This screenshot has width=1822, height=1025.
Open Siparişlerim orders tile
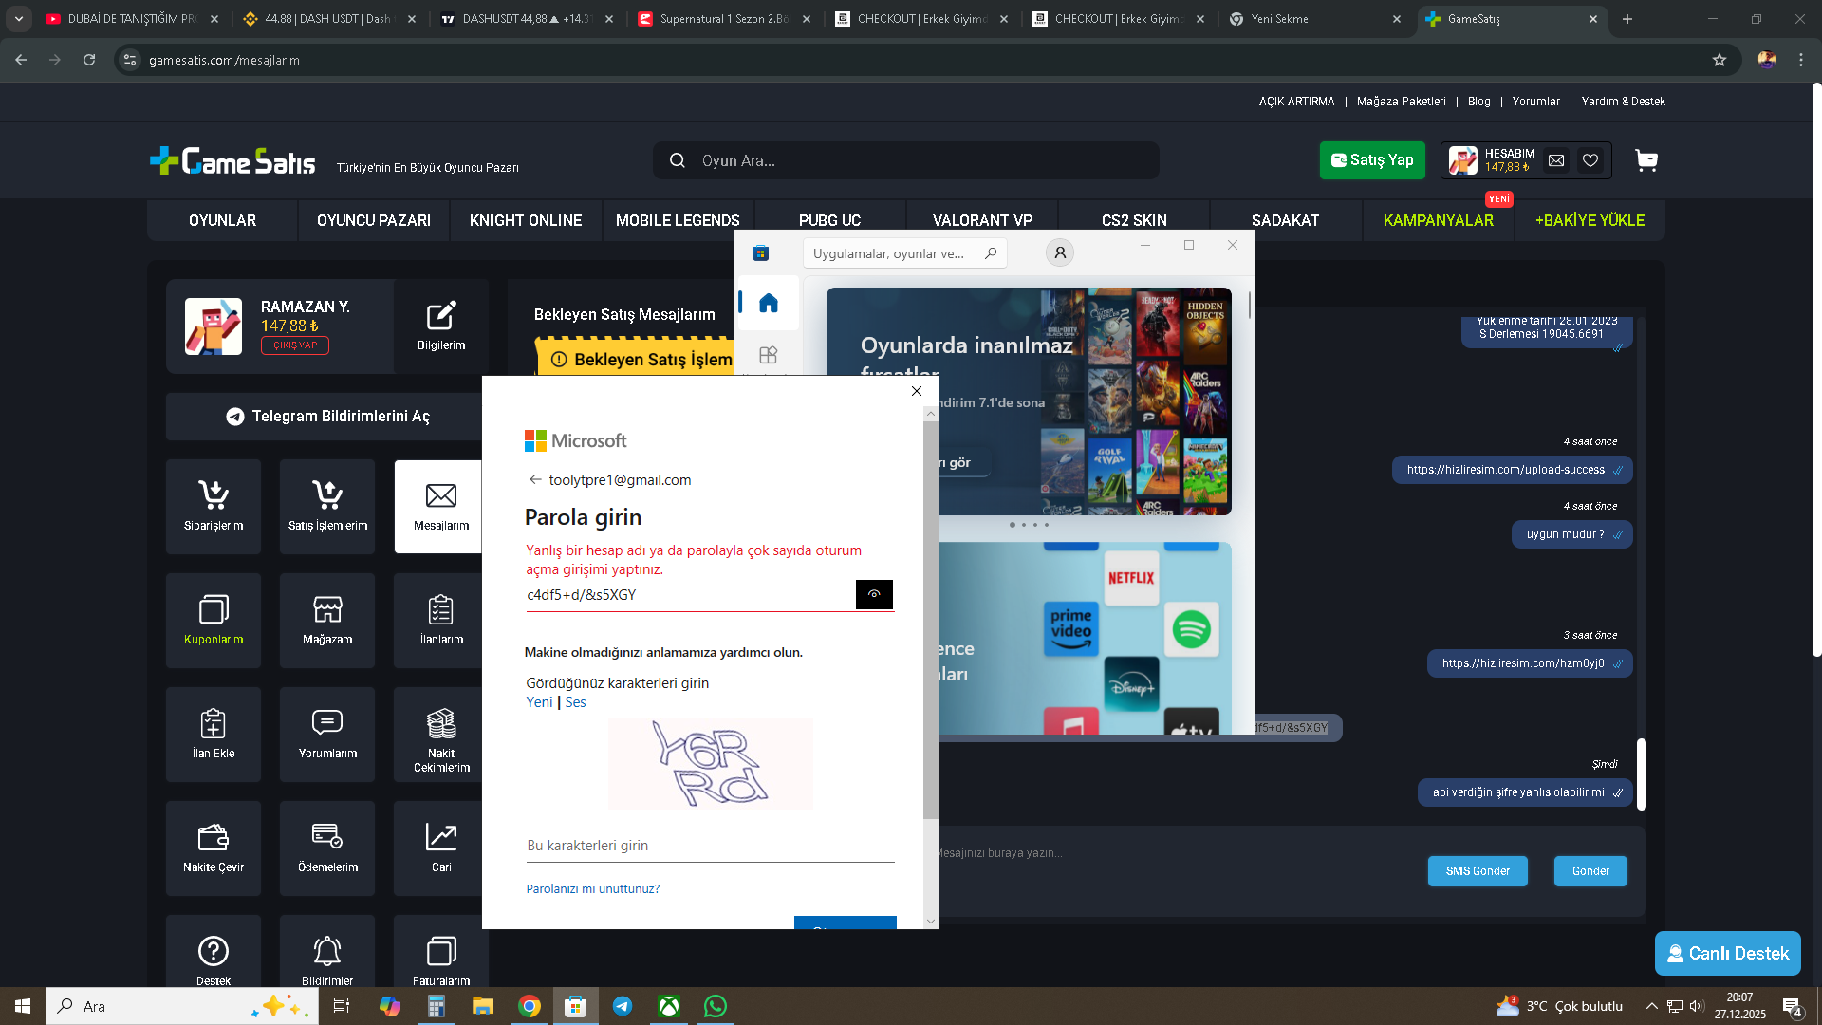pos(214,506)
